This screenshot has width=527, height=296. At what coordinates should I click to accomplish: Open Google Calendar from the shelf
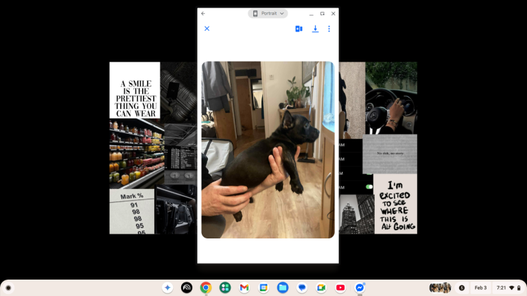263,288
